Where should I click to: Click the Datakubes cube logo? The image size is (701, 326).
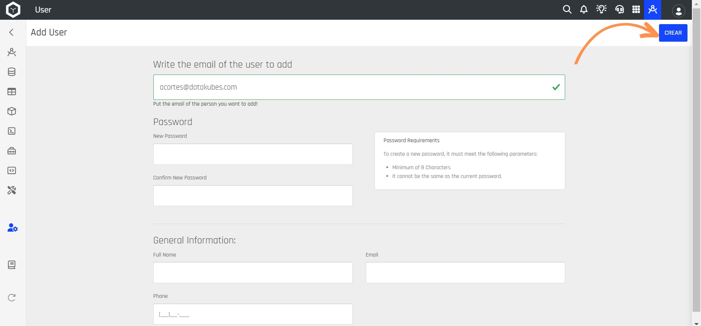coord(13,10)
